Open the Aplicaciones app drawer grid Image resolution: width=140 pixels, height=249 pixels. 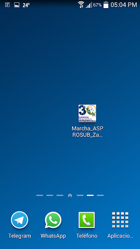[x=120, y=220]
